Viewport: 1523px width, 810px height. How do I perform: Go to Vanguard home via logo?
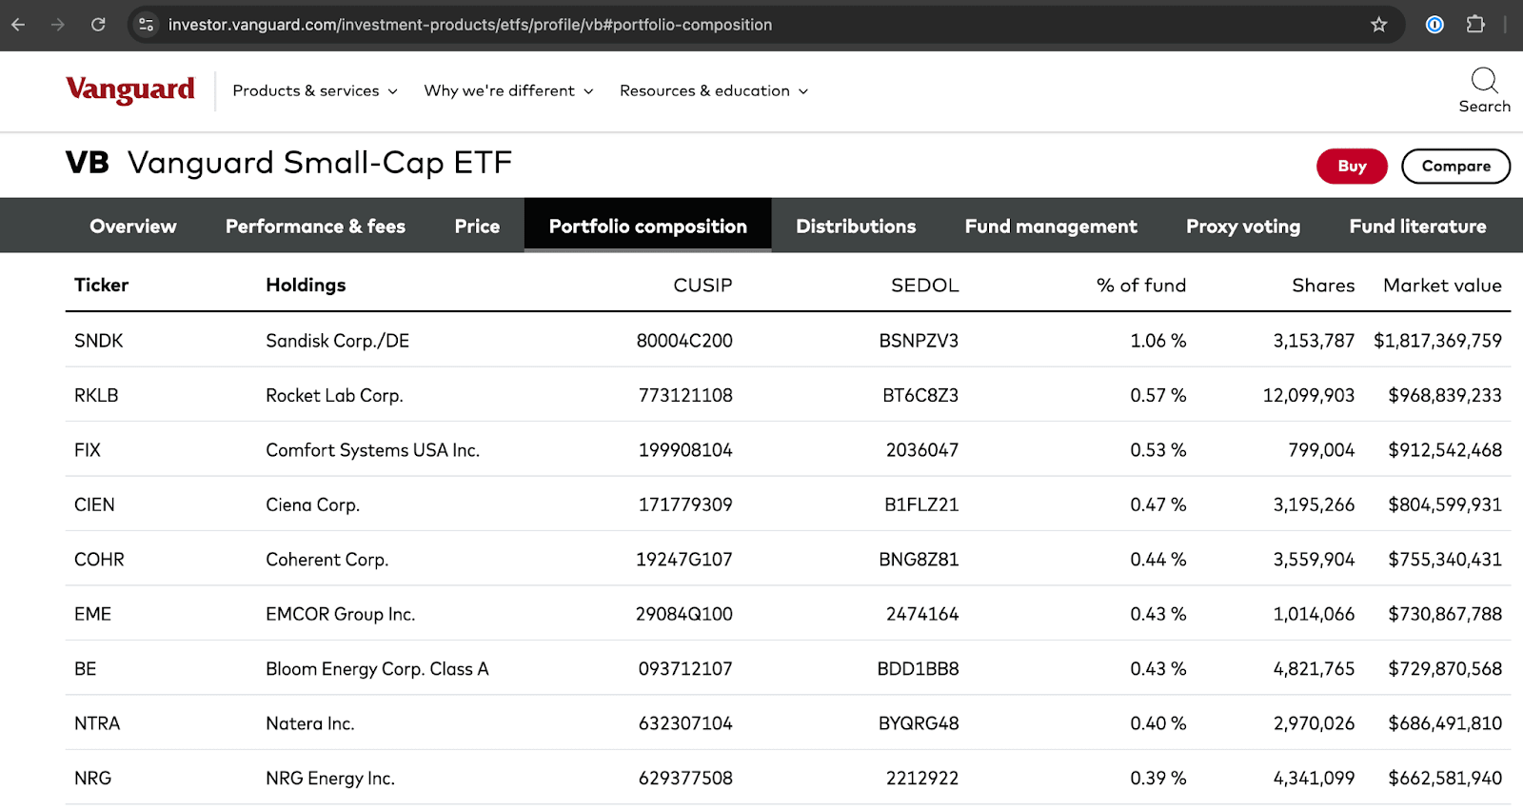pos(130,89)
